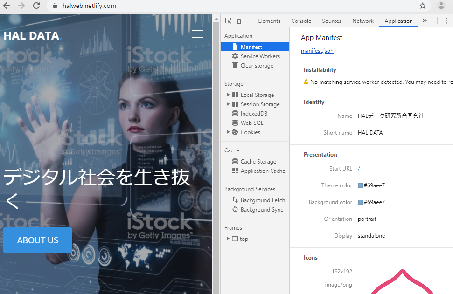The height and width of the screenshot is (294, 453).
Task: Expand the Cookies tree node
Action: pos(228,132)
